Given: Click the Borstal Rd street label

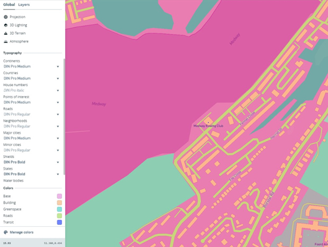Looking at the screenshot, I should click(x=269, y=200).
